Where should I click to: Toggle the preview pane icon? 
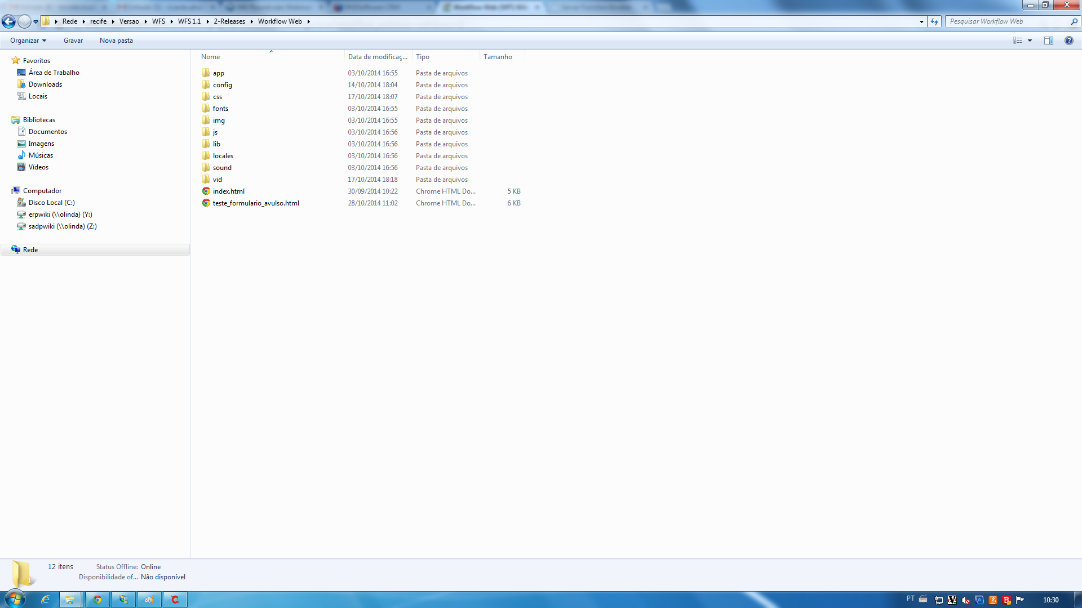pos(1048,41)
